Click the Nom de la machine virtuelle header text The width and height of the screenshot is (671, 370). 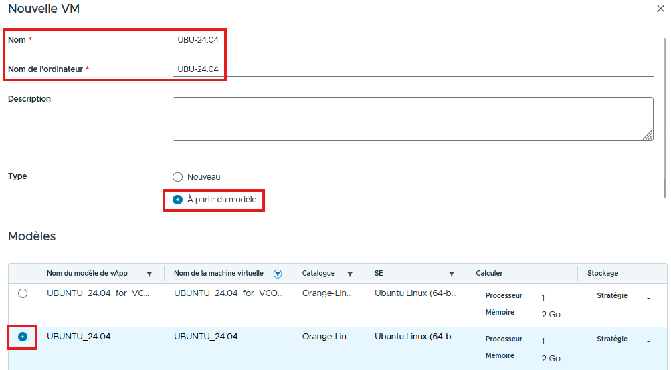pos(218,273)
